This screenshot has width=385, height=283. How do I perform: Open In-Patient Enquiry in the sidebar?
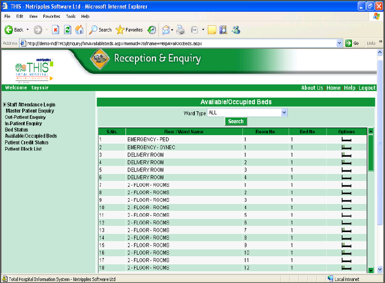(x=23, y=123)
